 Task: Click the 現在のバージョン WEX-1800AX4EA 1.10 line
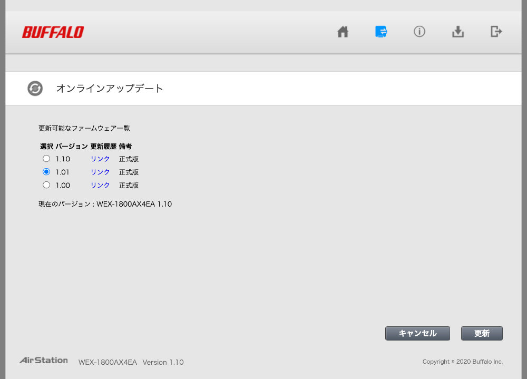pos(105,204)
